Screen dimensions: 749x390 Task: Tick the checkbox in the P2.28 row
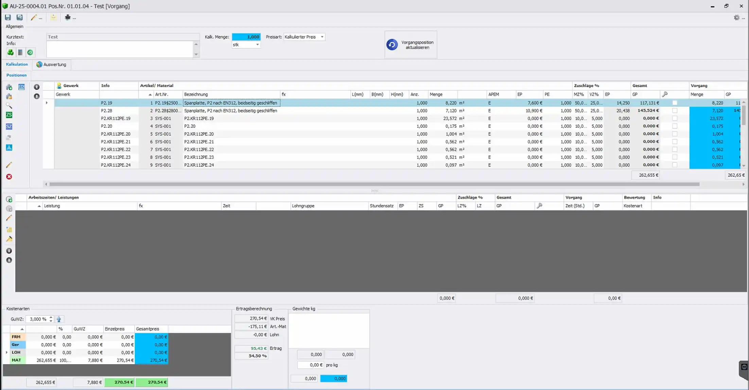click(675, 111)
